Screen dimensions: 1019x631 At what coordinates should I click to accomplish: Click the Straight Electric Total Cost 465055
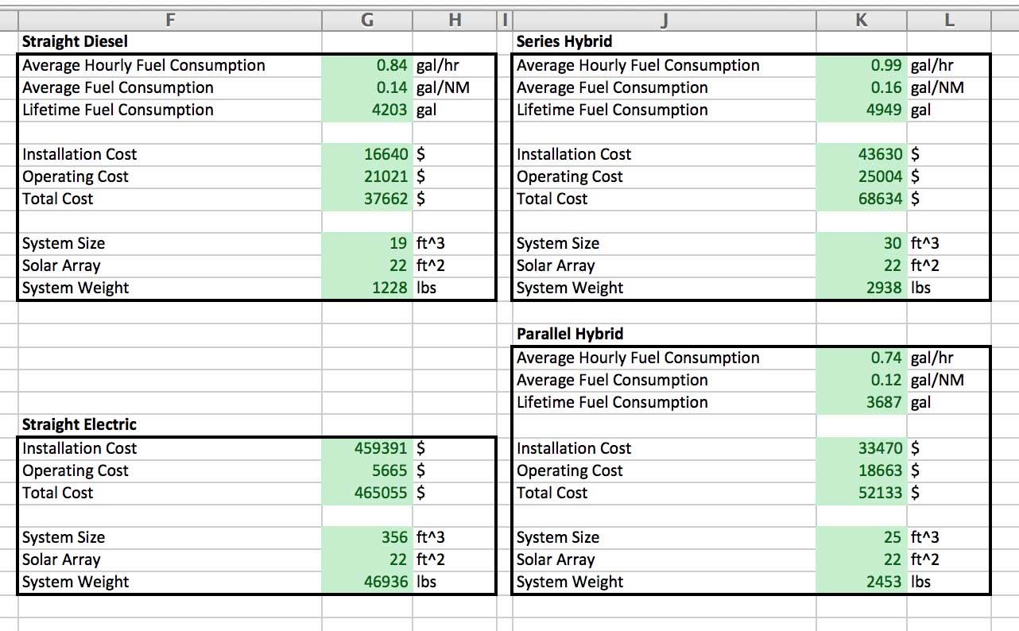[x=366, y=493]
